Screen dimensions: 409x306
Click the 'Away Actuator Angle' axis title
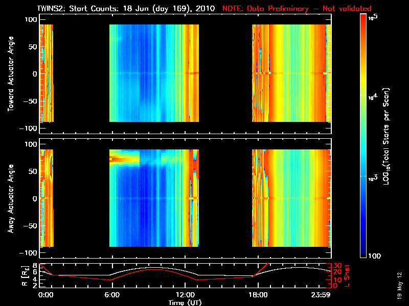click(x=11, y=198)
